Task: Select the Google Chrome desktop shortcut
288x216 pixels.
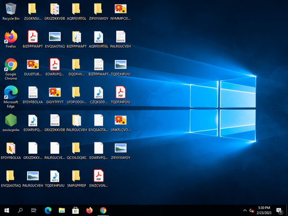Action: click(x=11, y=69)
